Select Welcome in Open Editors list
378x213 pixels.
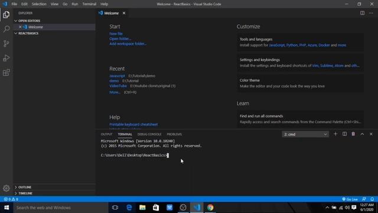(54, 27)
